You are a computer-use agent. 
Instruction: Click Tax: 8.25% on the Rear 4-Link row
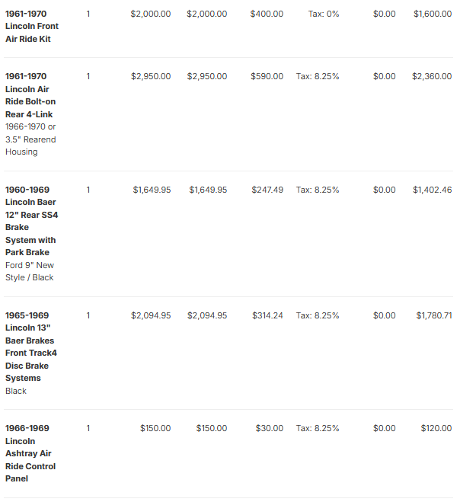(x=318, y=76)
